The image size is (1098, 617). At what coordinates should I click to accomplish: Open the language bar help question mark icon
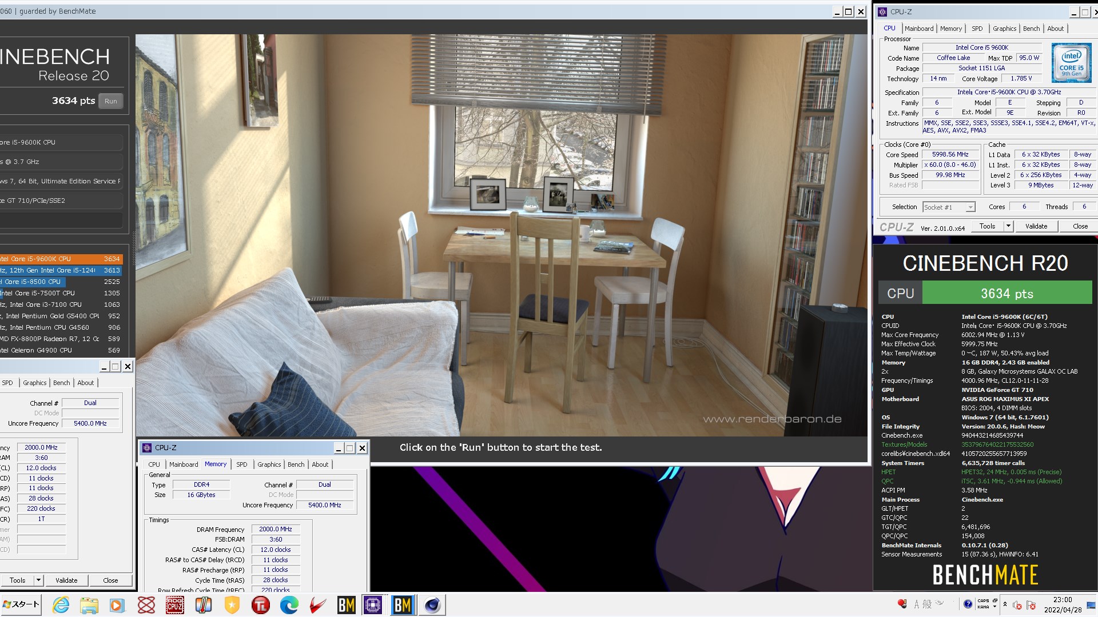[x=968, y=604]
